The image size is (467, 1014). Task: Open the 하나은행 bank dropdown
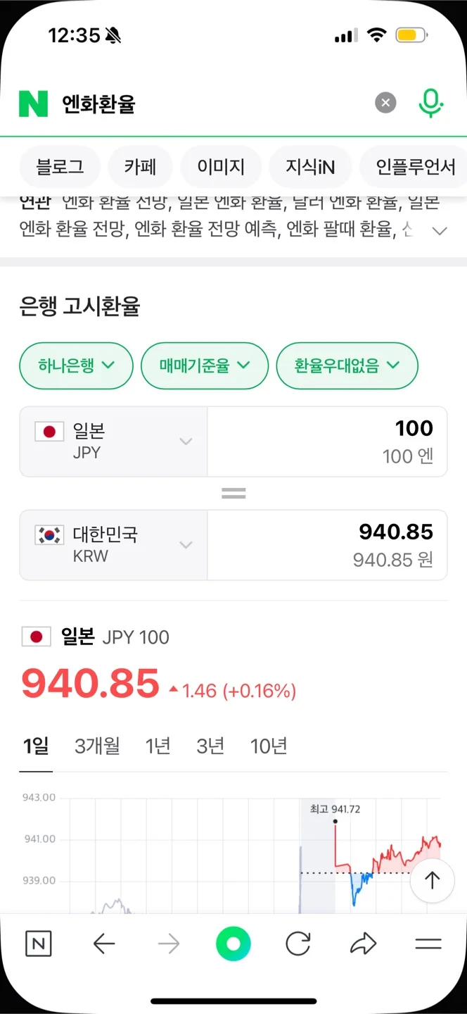[x=76, y=365]
